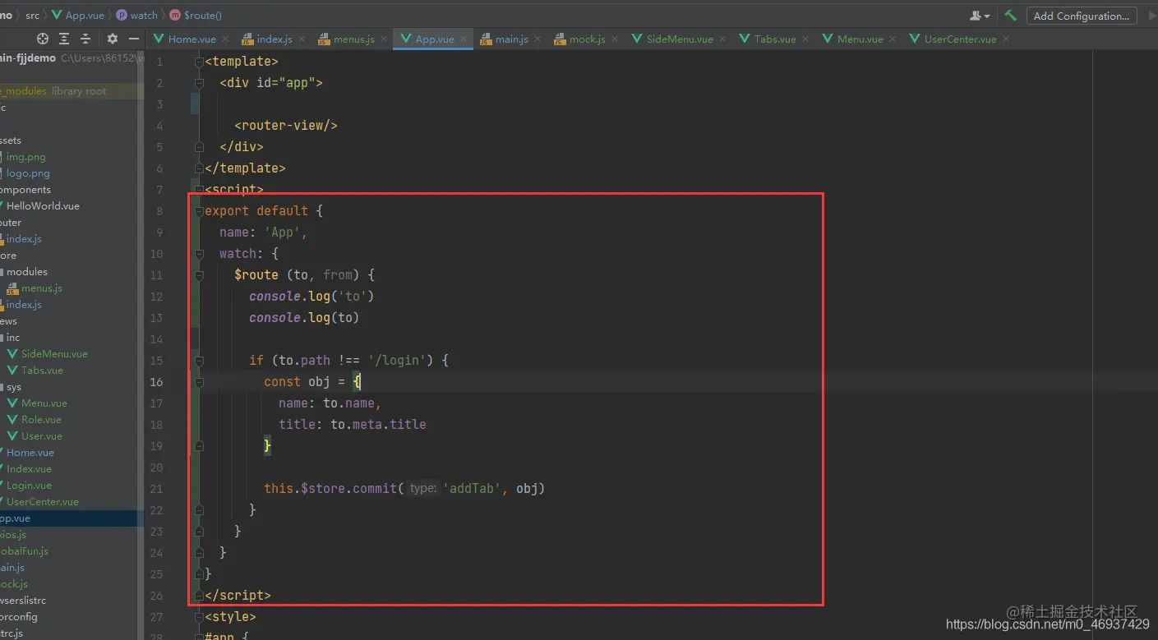Click the Add Configuration button

point(1082,16)
